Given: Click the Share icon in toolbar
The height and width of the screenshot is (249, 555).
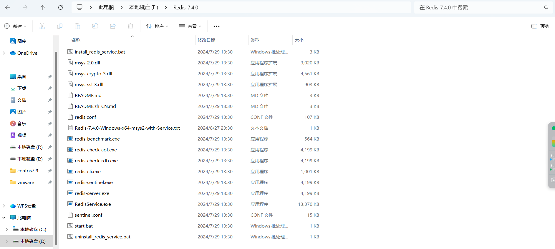Looking at the screenshot, I should coord(113,26).
